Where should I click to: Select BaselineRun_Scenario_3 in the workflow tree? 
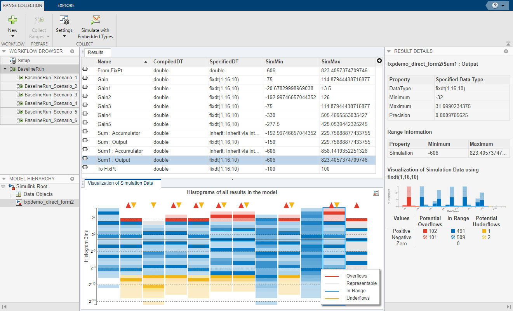point(50,95)
